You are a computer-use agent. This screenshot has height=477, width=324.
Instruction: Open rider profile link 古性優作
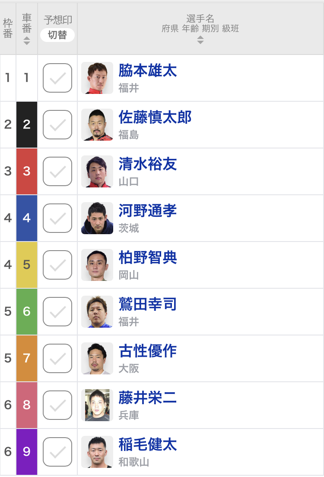[148, 351]
